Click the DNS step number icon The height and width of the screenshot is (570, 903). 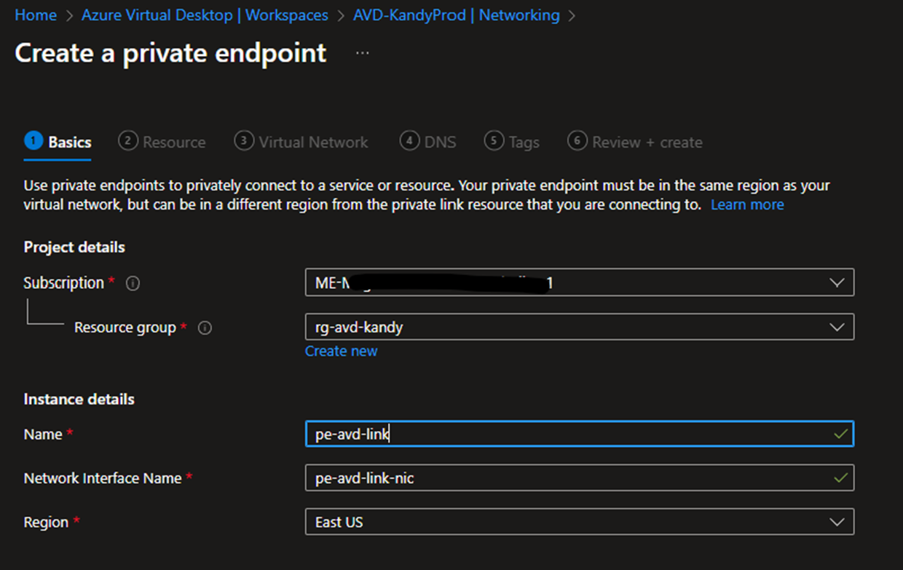click(x=409, y=140)
